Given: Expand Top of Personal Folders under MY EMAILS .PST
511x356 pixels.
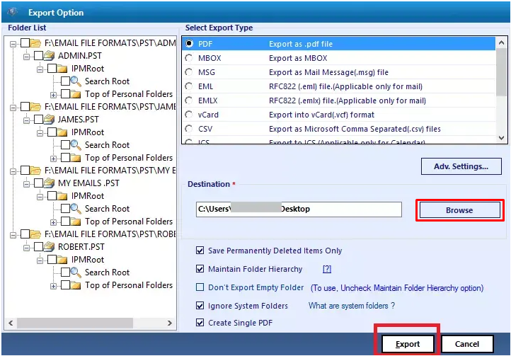Looking at the screenshot, I should 53,222.
